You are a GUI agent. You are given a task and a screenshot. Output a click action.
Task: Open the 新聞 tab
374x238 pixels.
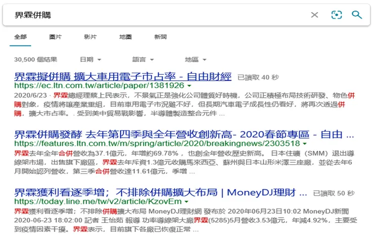(161, 37)
